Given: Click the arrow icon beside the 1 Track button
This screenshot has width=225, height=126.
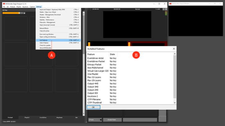Looking at the screenshot, I should (100, 120).
